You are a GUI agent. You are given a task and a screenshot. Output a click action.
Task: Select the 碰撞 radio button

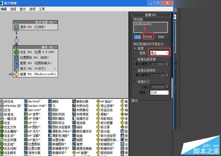pyautogui.click(x=135, y=48)
